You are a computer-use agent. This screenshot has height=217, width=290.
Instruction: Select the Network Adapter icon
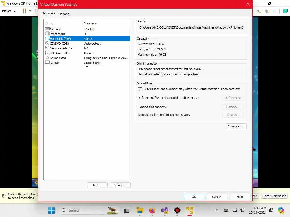(x=47, y=48)
